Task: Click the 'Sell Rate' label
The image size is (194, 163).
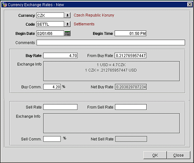Action: (34, 107)
